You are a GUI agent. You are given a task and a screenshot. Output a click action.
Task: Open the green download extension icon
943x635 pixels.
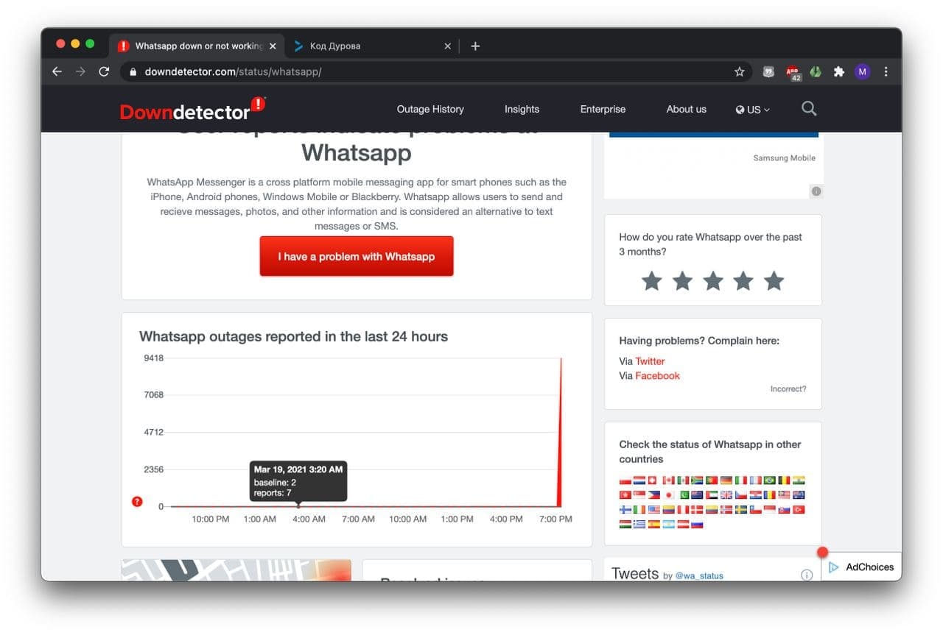[x=816, y=71]
